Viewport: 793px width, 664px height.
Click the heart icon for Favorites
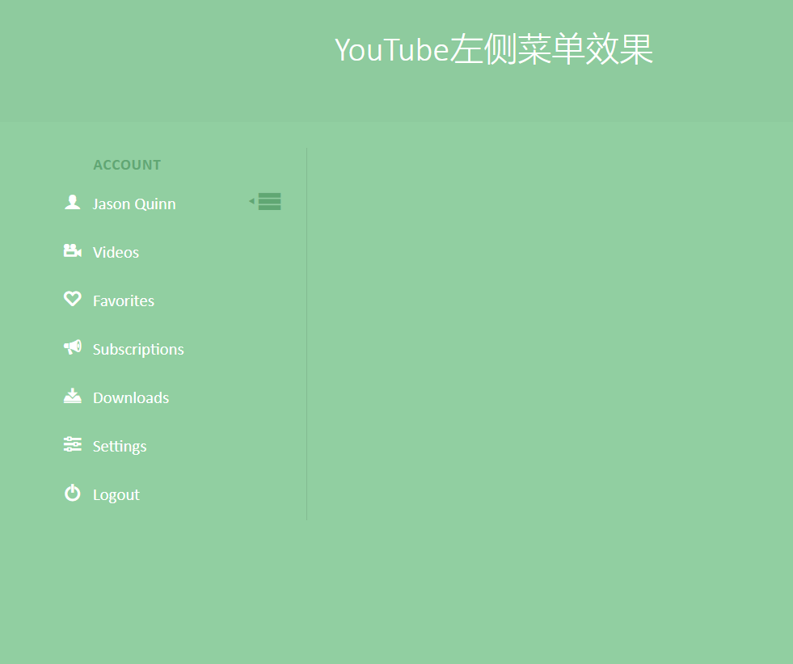[72, 299]
